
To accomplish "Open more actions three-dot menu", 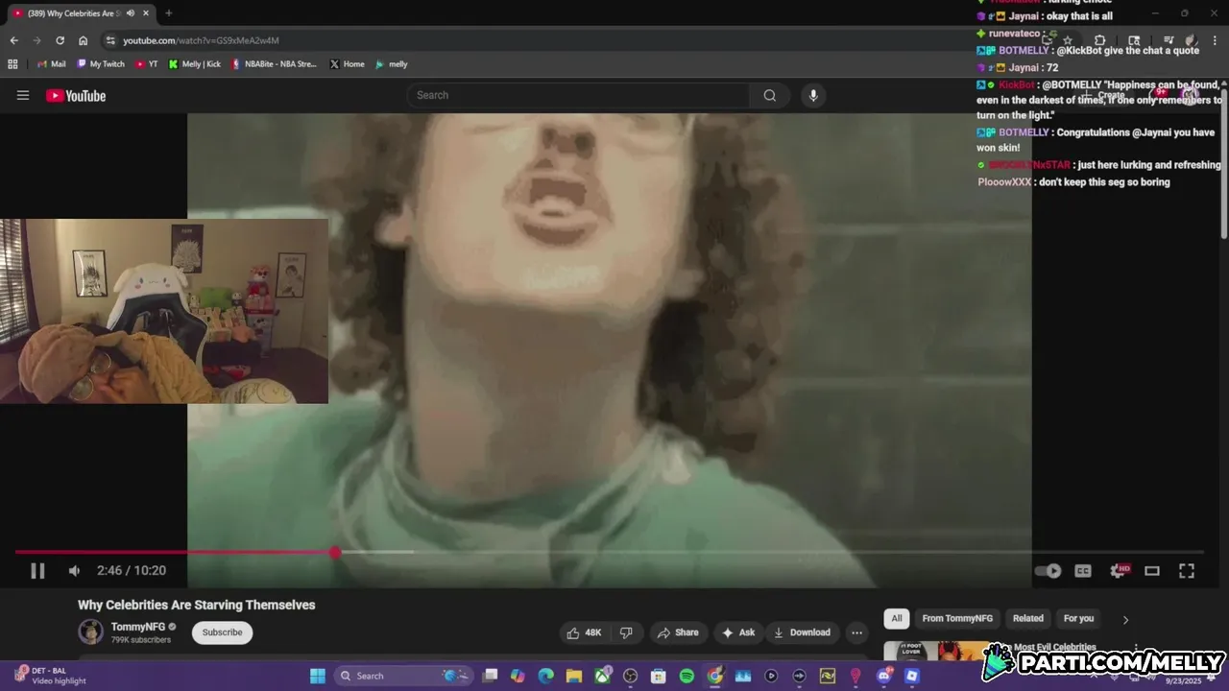I will pyautogui.click(x=856, y=632).
